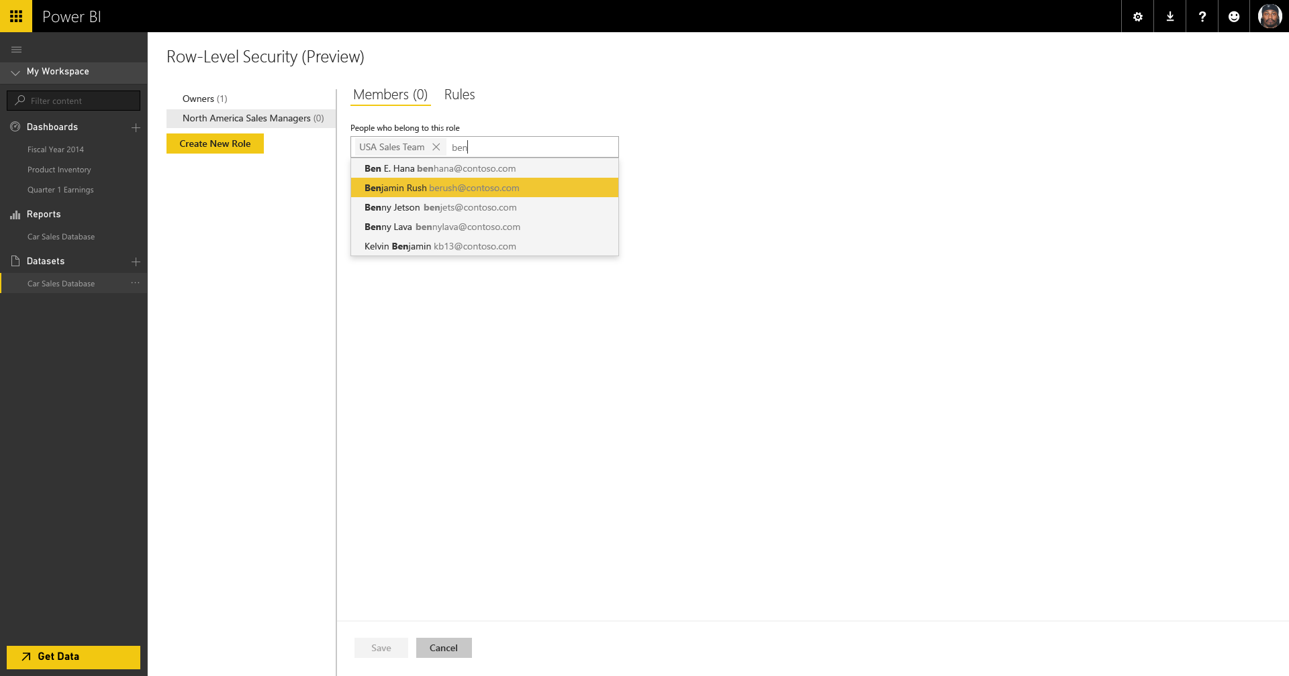
Task: Click the Datasets section header
Action: coord(46,261)
